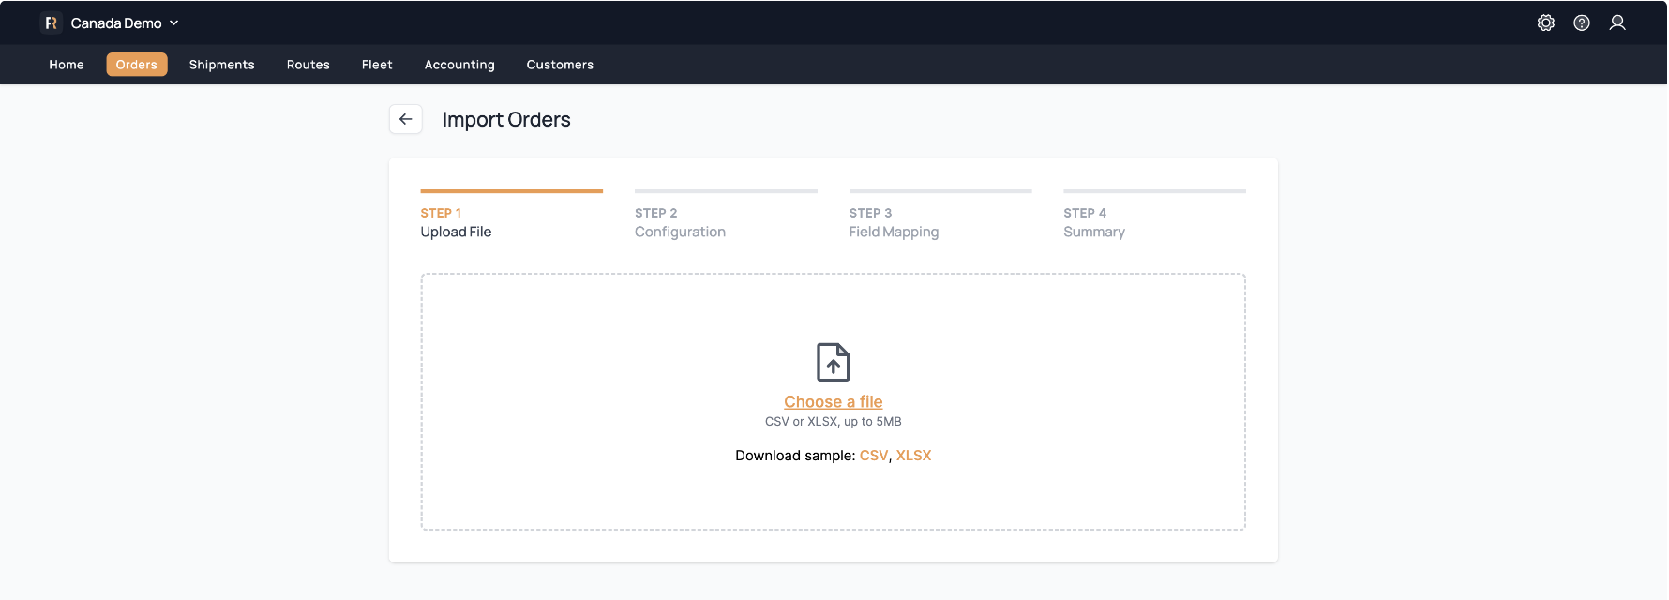Viewport: 1669px width, 600px height.
Task: Download the CSV sample file
Action: click(873, 456)
